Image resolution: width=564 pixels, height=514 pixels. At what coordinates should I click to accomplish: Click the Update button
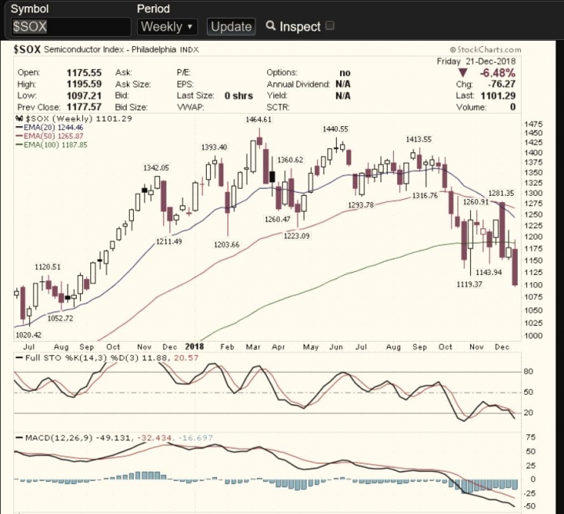(x=231, y=27)
